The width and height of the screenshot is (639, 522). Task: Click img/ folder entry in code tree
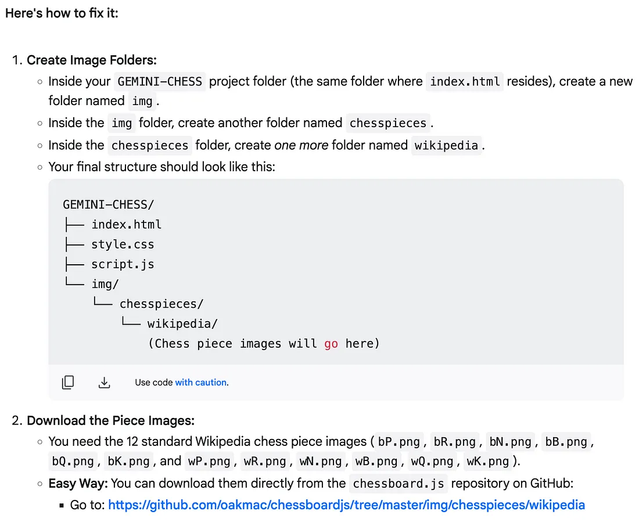105,284
